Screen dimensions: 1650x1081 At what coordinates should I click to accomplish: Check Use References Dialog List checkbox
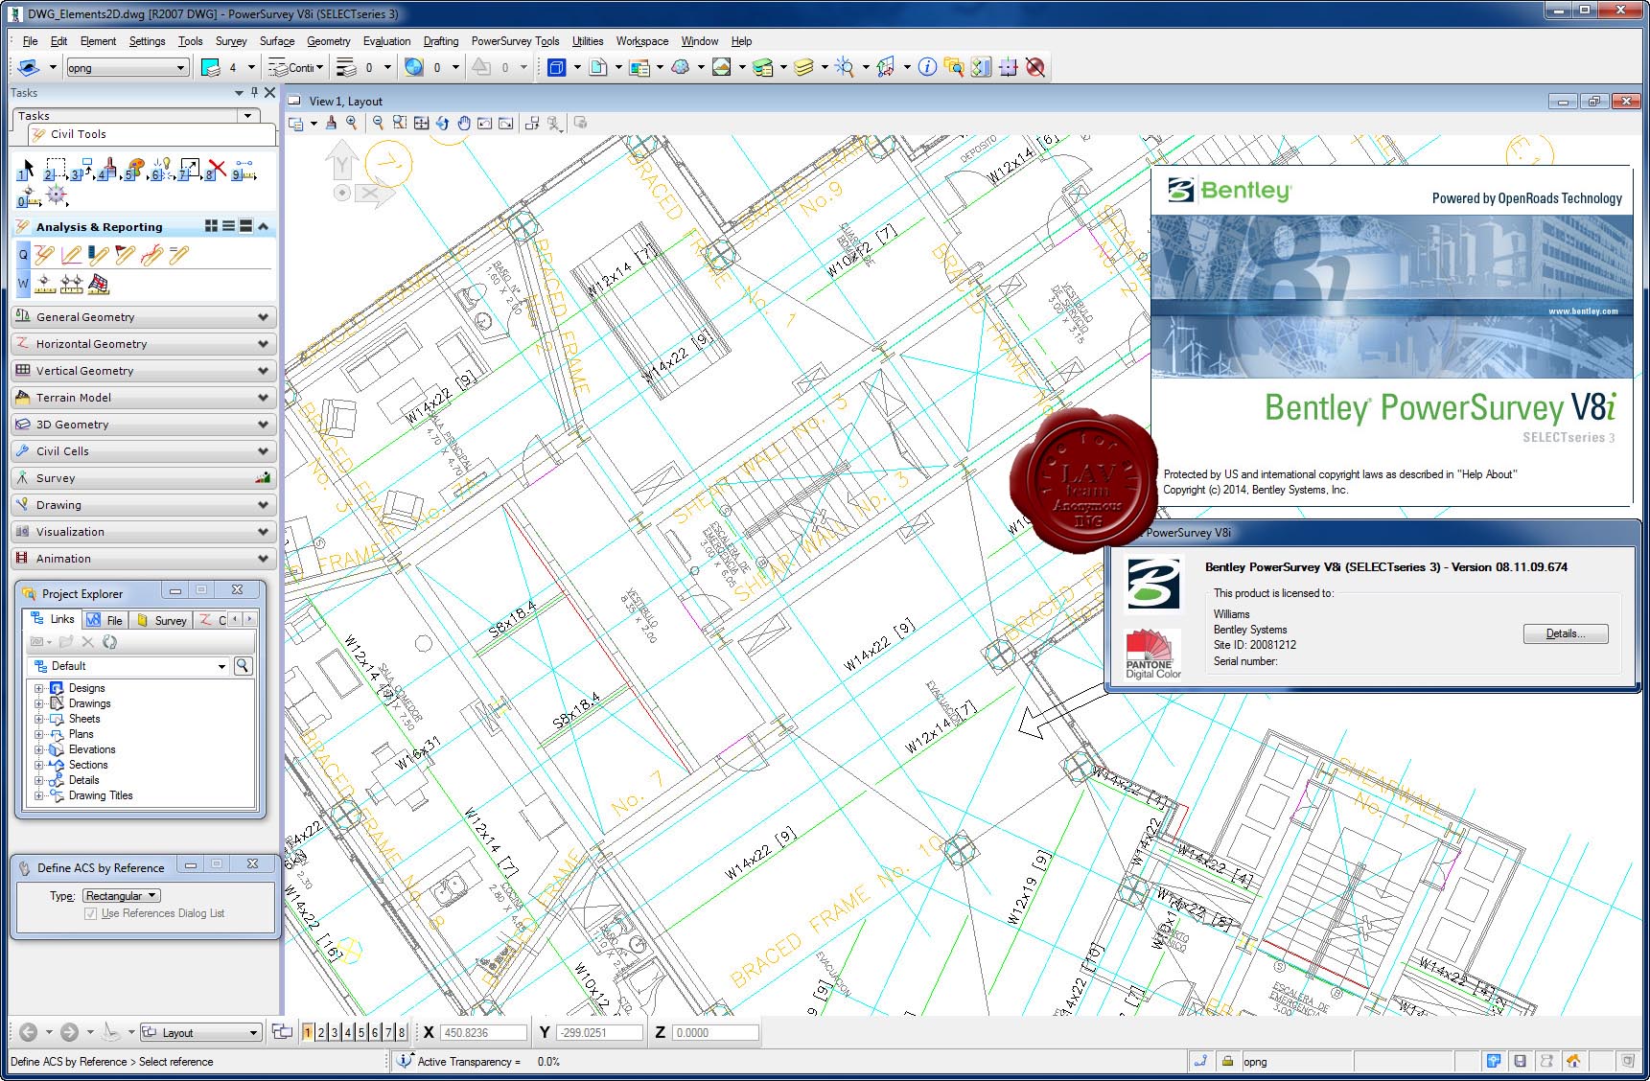click(90, 913)
